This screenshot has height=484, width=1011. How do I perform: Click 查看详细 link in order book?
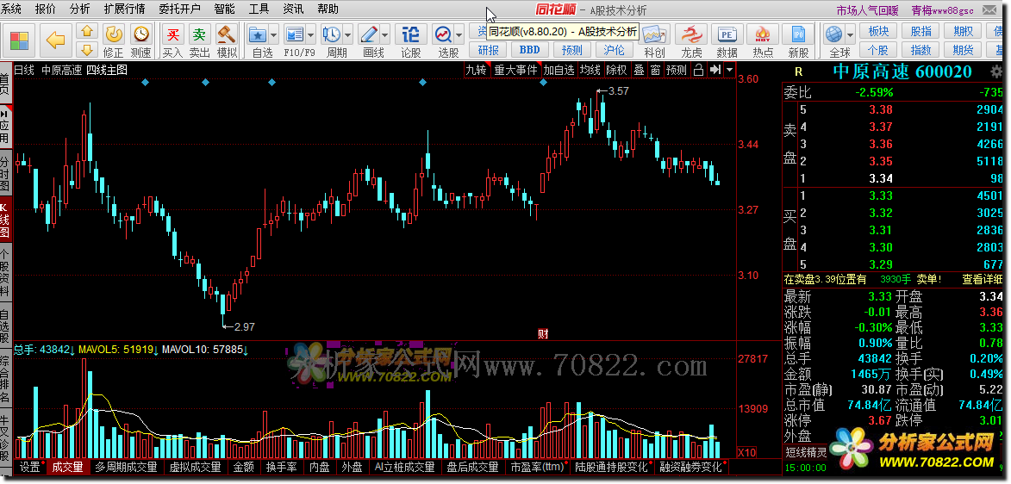pyautogui.click(x=983, y=279)
